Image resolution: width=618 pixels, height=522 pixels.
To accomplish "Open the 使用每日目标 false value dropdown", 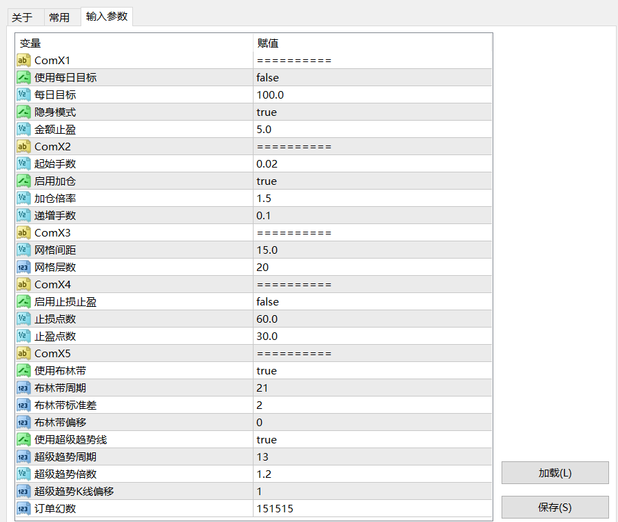I will tap(372, 78).
